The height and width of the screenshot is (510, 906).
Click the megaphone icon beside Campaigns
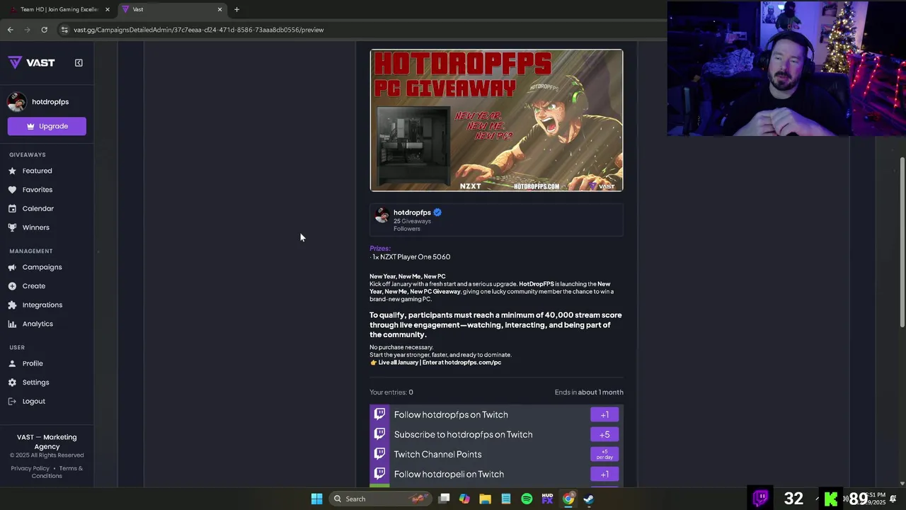pos(12,267)
